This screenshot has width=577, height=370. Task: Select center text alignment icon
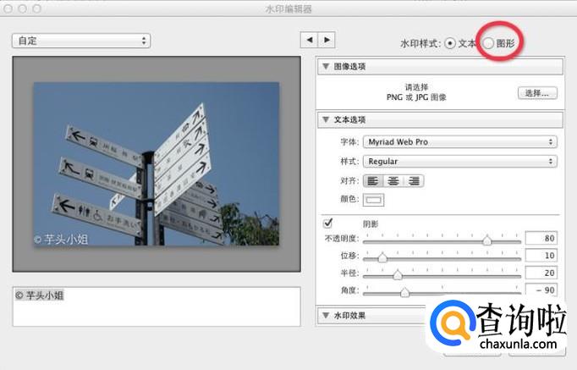point(393,180)
